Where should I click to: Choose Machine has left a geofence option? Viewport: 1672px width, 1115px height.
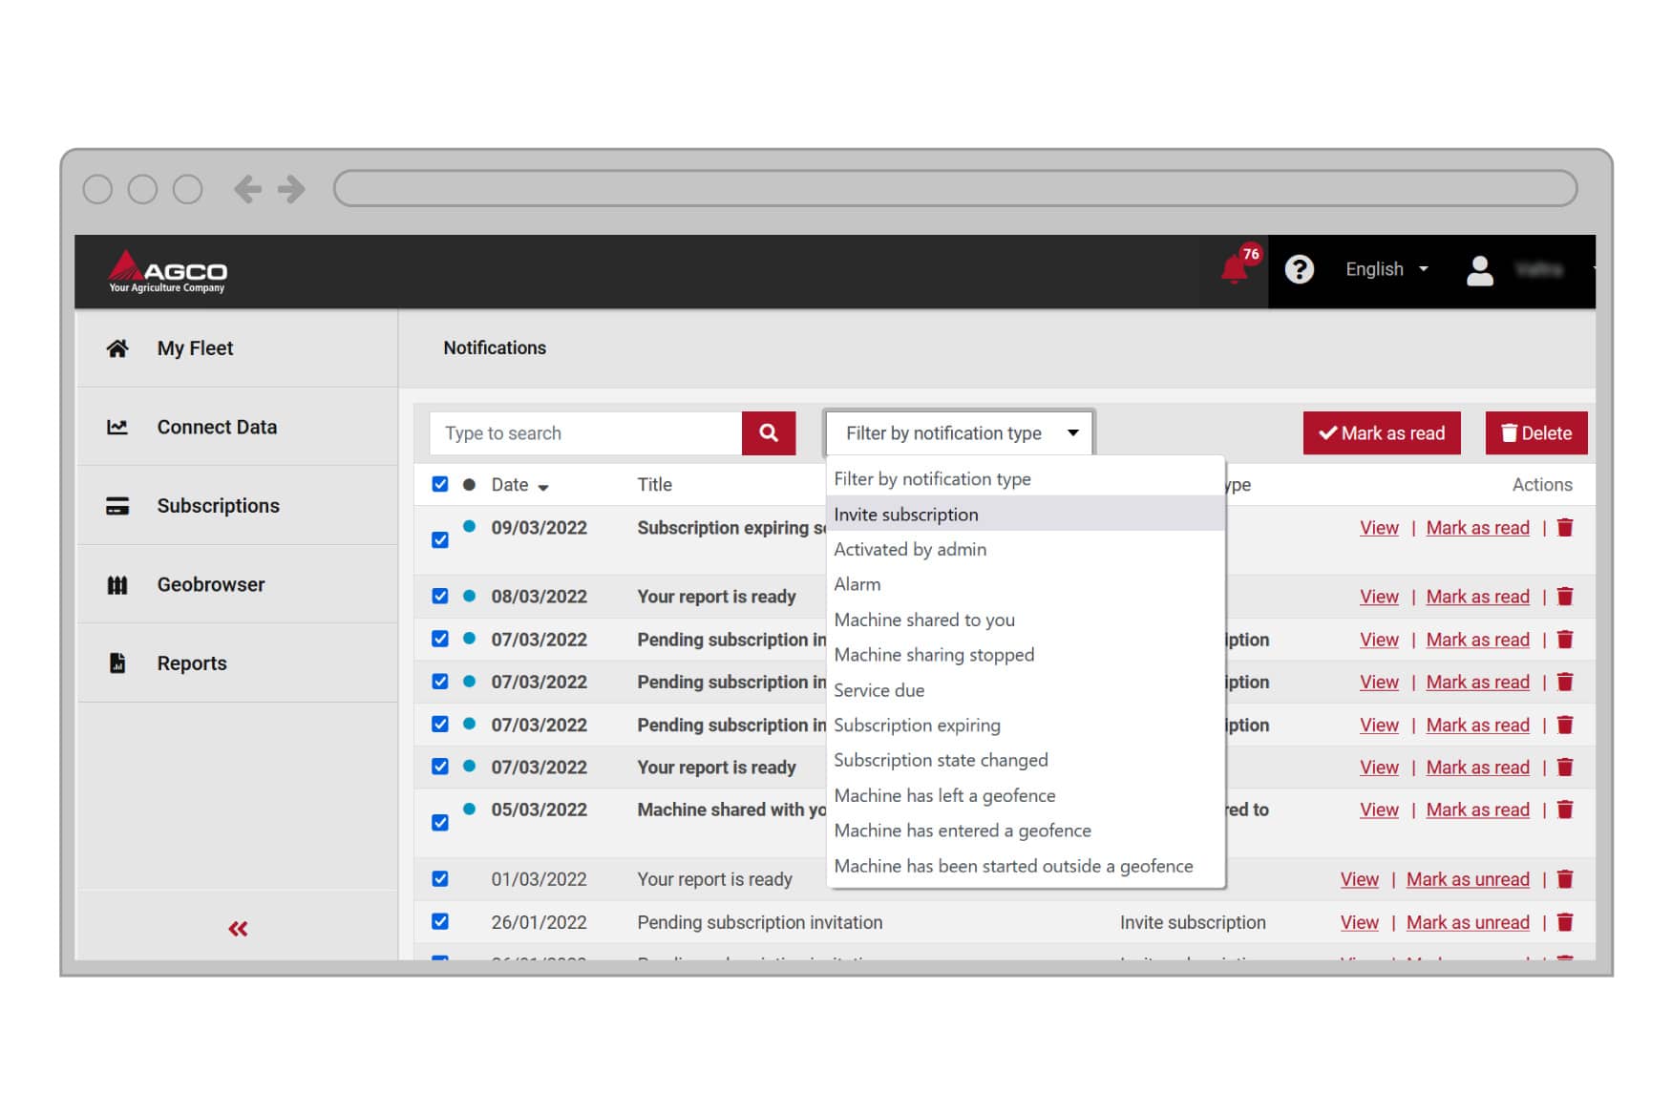[x=1026, y=795]
